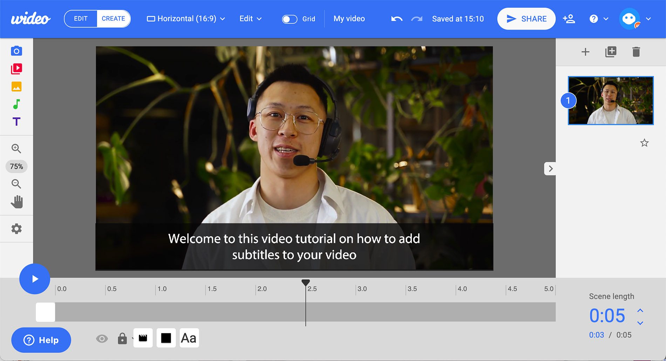The image size is (666, 361).
Task: Add text with the Text tool
Action: 16,122
